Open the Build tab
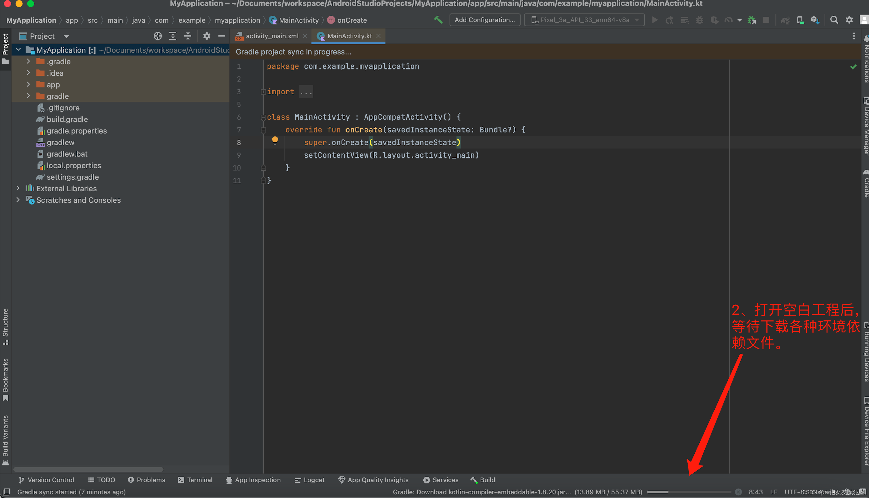Screen dimensions: 869x498 [483, 479]
